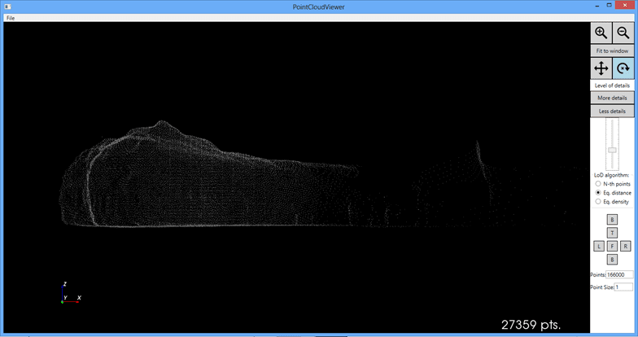Click the Point Size input field
The image size is (638, 337).
pos(623,287)
